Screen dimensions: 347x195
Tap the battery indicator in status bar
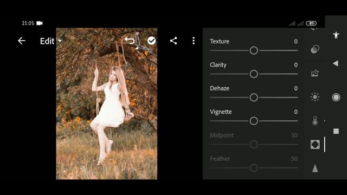(x=311, y=23)
